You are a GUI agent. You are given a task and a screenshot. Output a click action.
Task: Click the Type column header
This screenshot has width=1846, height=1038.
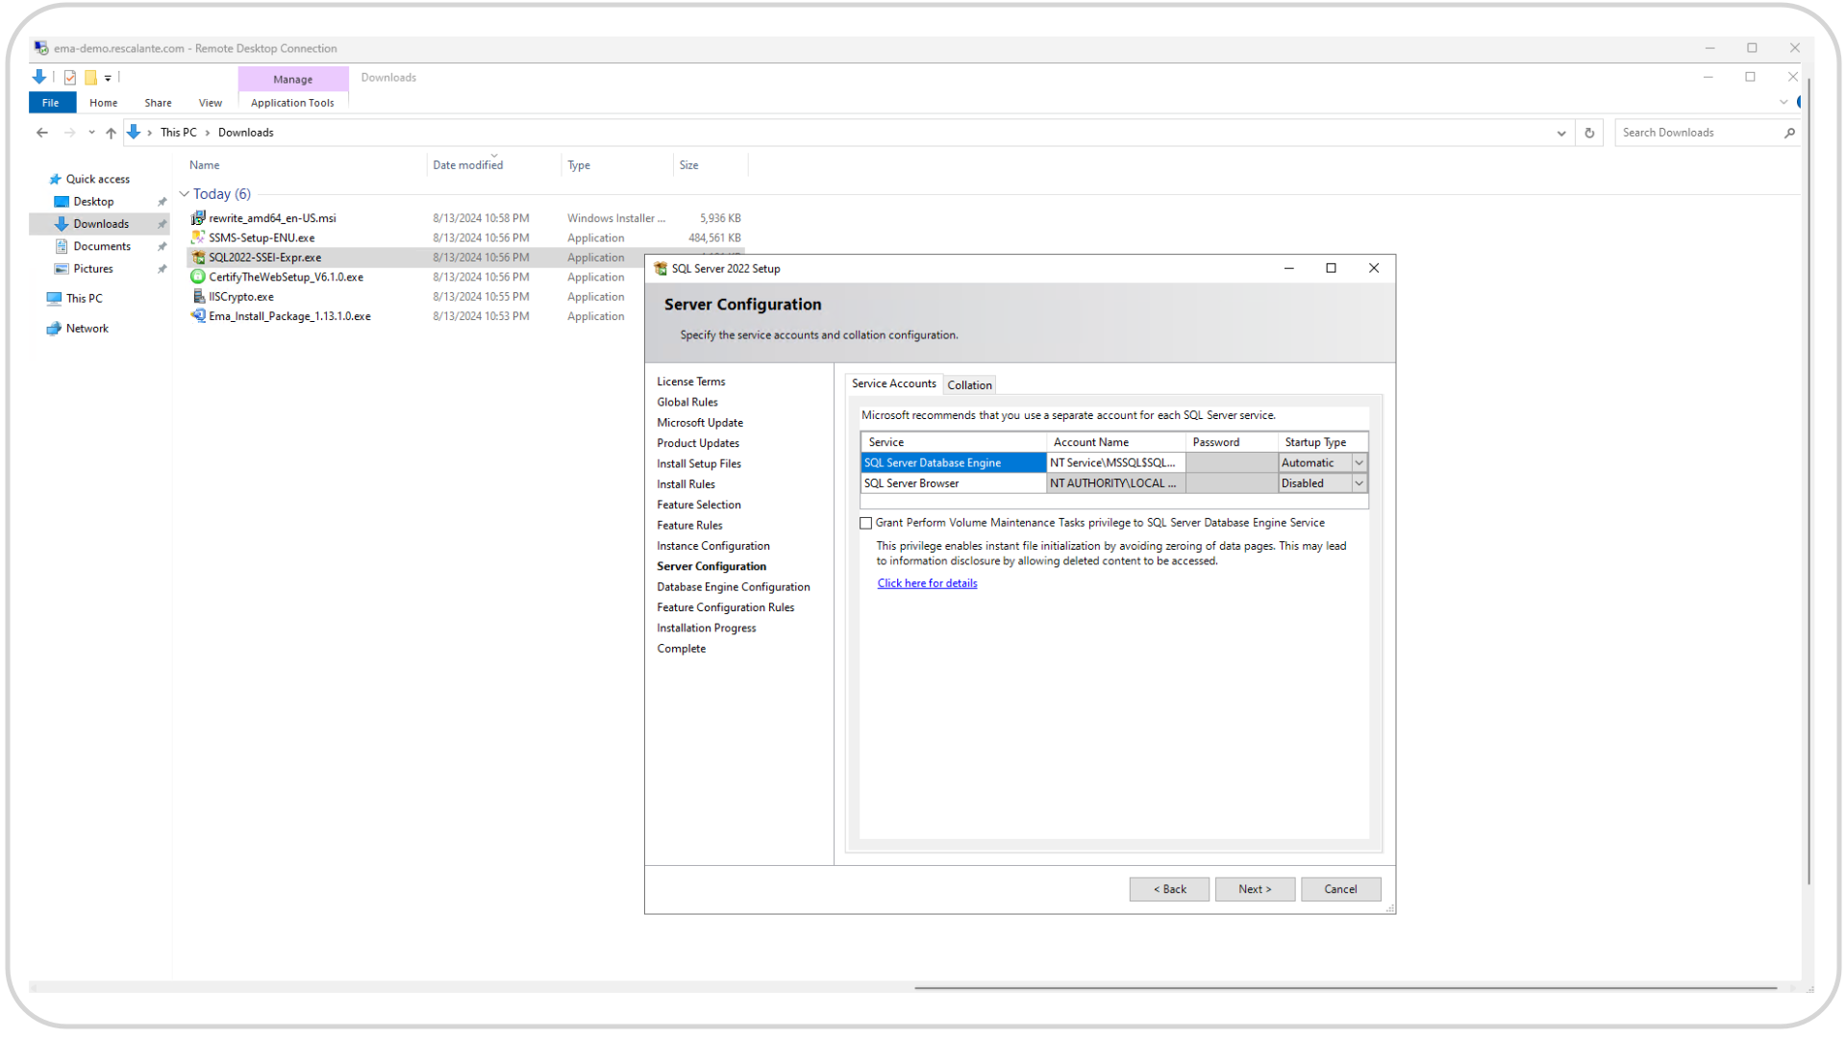point(616,165)
